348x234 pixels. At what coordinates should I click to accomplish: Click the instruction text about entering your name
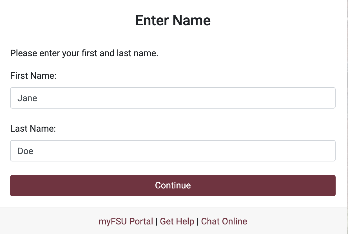pos(84,53)
